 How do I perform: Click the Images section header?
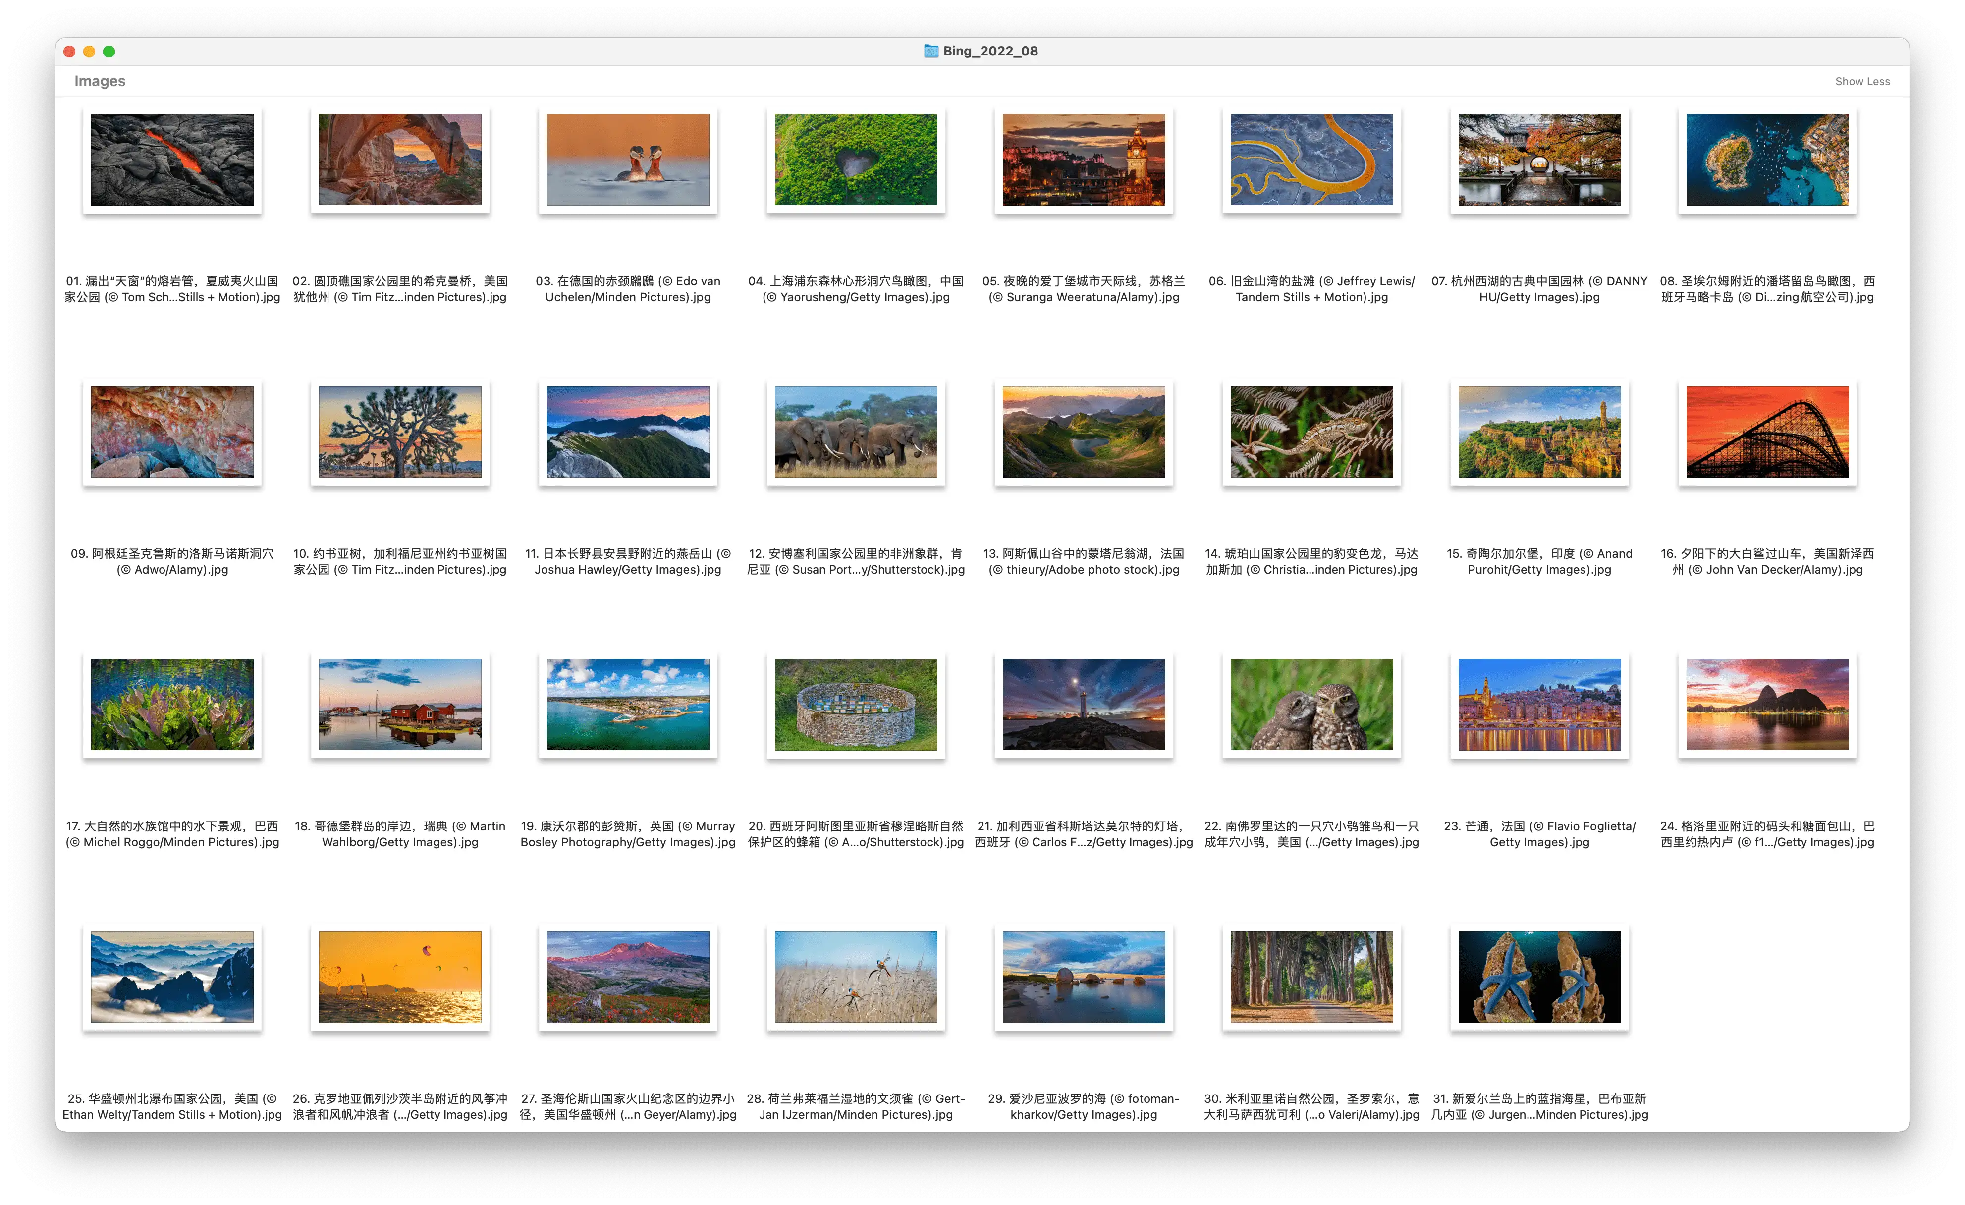pyautogui.click(x=100, y=81)
